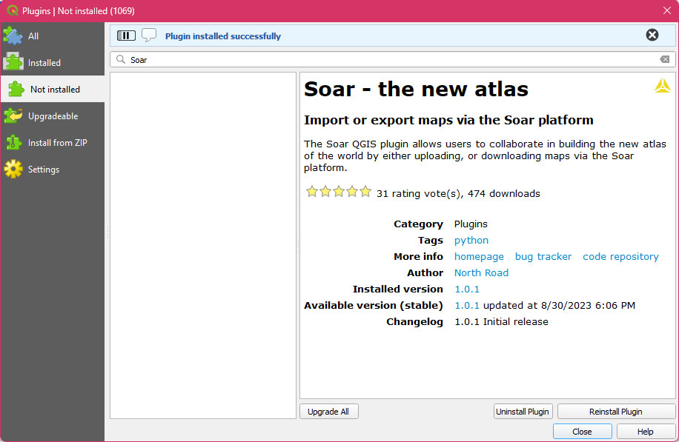Viewport: 679px width, 442px height.
Task: Rate the plugin with fifth star
Action: tap(365, 191)
